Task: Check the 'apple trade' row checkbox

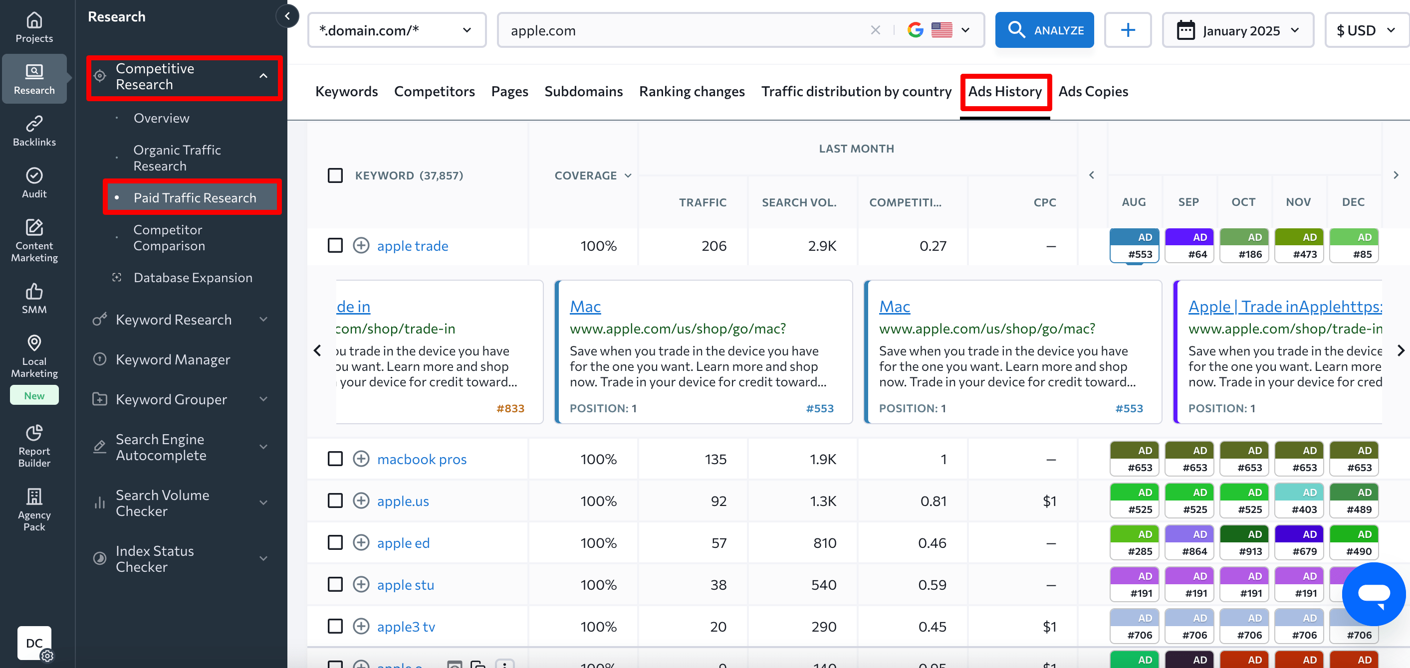Action: click(x=335, y=245)
